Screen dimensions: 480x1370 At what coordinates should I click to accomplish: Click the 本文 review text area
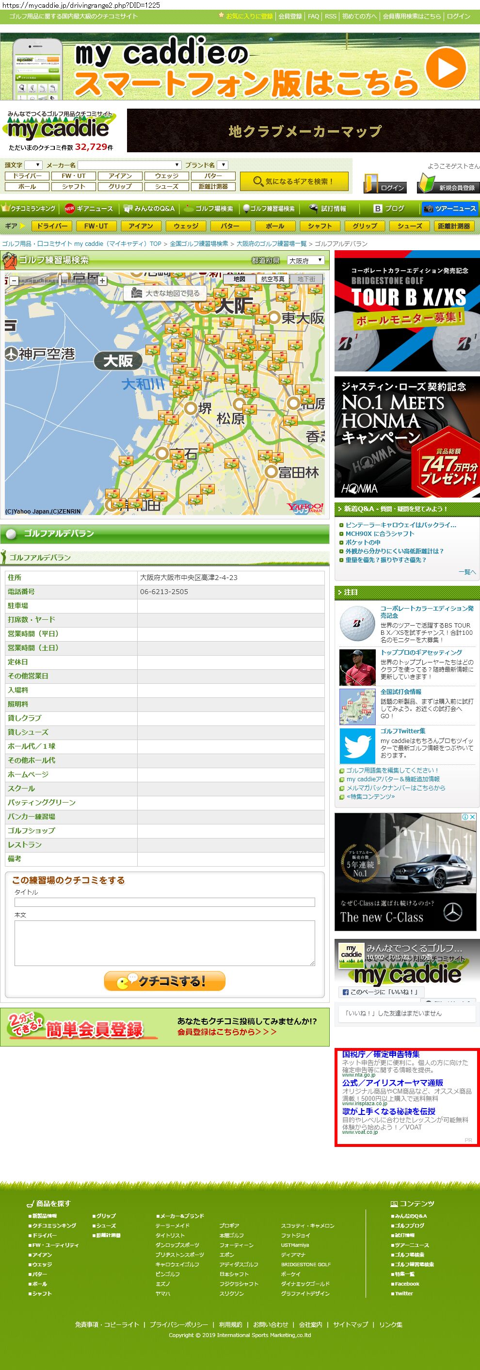click(x=165, y=943)
